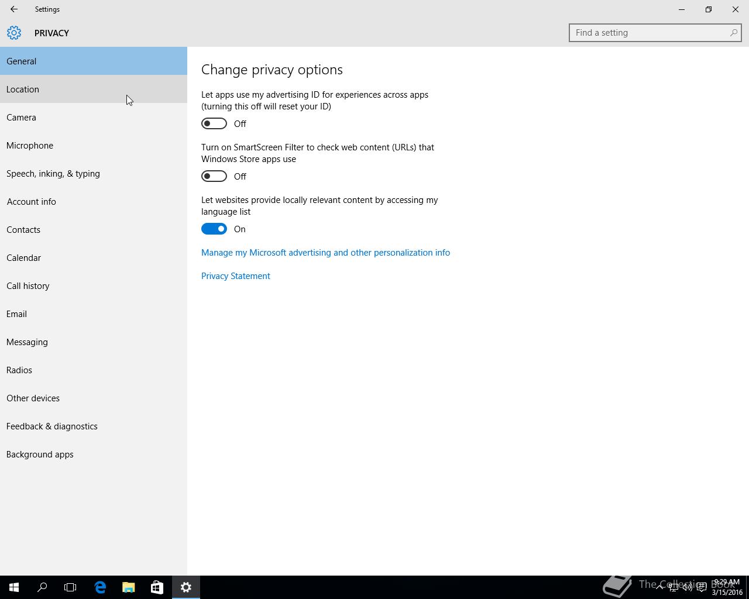Click the back arrow in Settings

13,9
